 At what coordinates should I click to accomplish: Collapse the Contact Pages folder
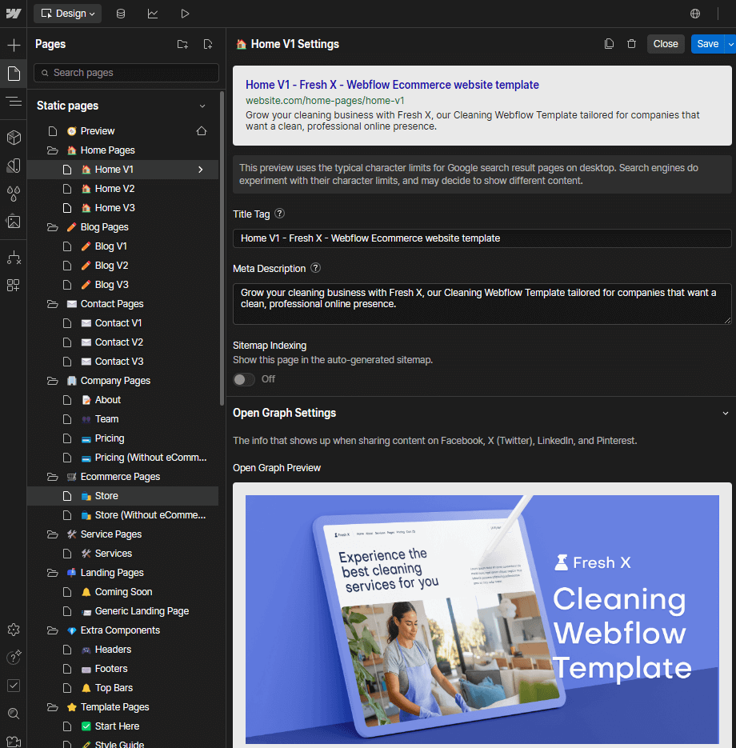tap(53, 304)
